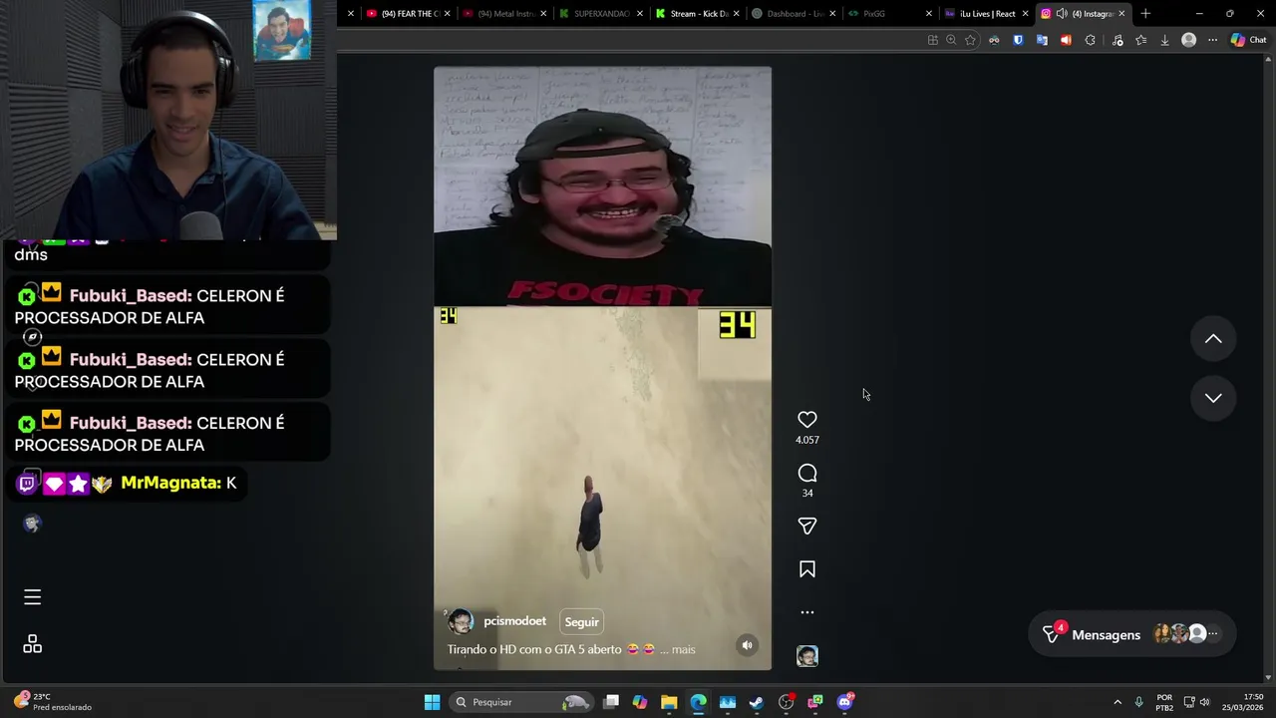Open a new browser tab with plus
Screen dimensions: 1276x718
coord(1145,14)
